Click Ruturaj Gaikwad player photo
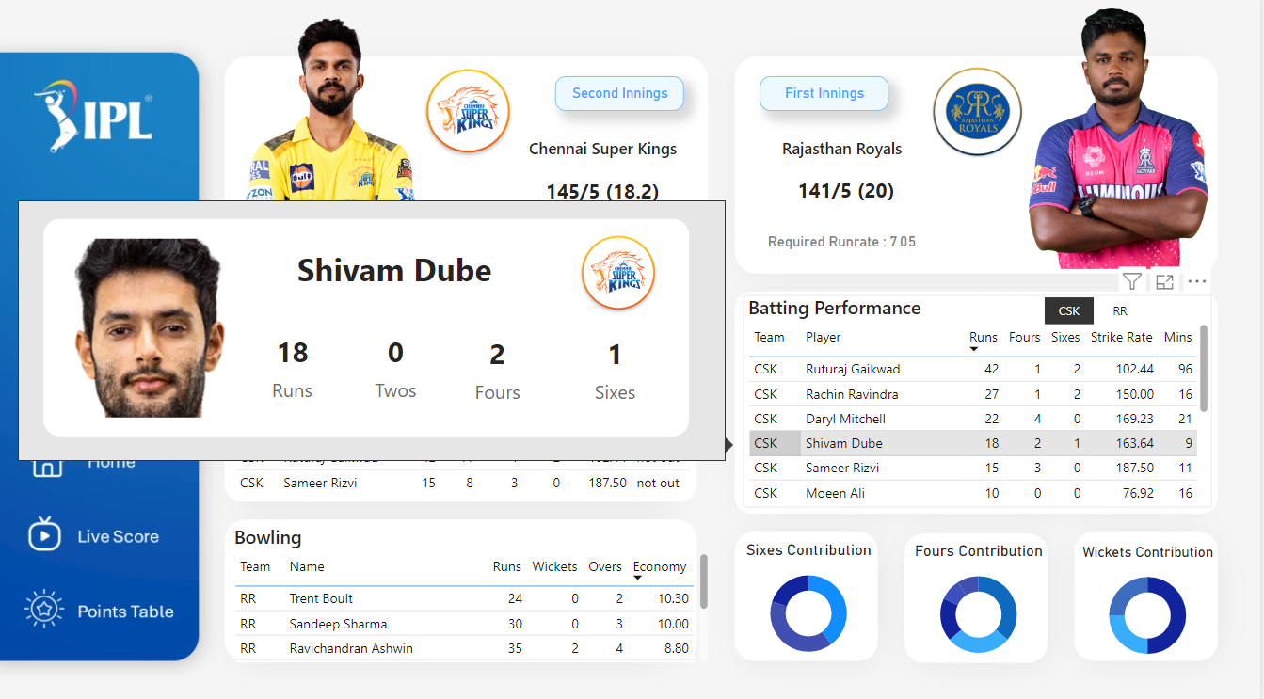 (329, 110)
